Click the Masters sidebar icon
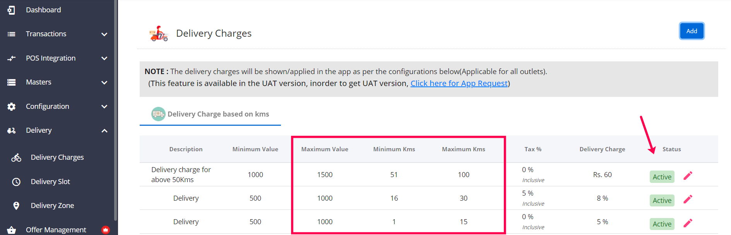Viewport: 731px width, 235px height. pos(12,82)
